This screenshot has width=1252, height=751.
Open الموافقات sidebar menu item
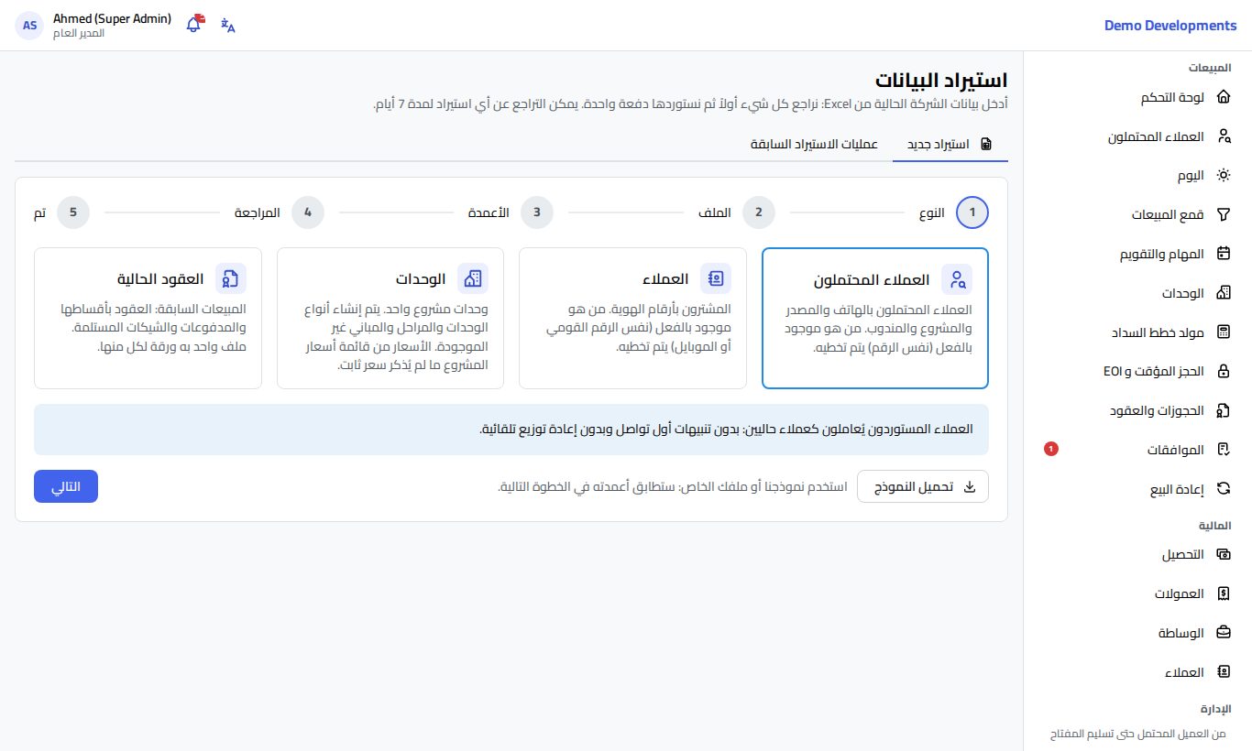pos(1138,450)
